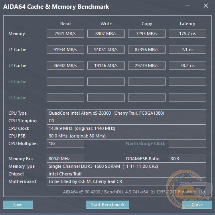215x215 pixels.
Task: Select the L1 Cache Latency value 2.1 ns
Action: 187,50
